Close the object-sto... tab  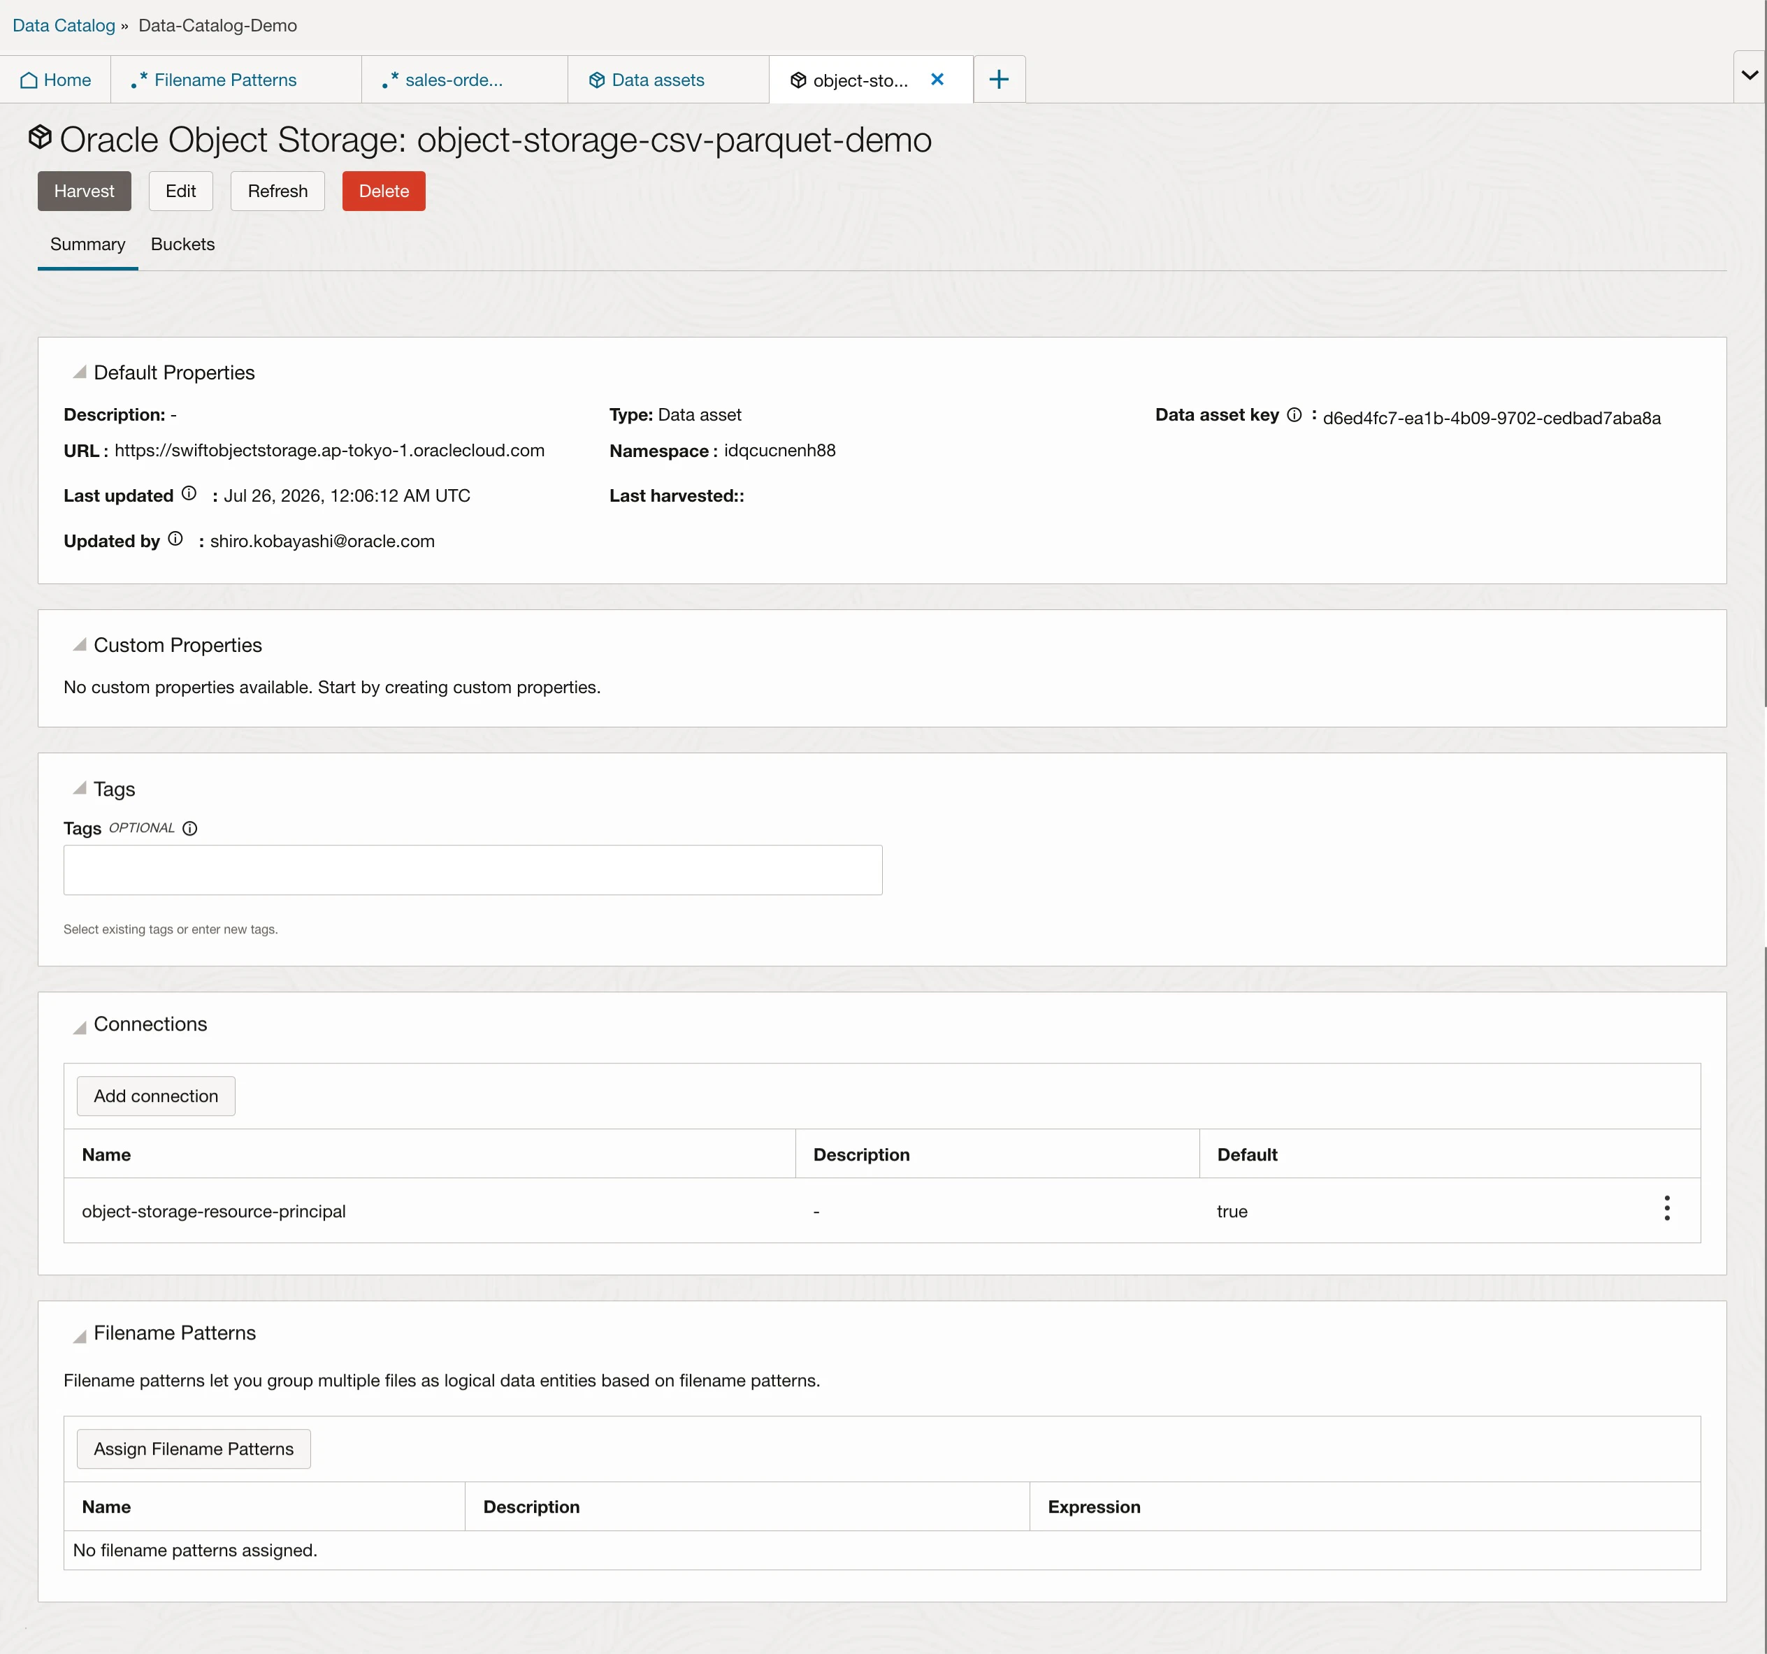pyautogui.click(x=937, y=79)
